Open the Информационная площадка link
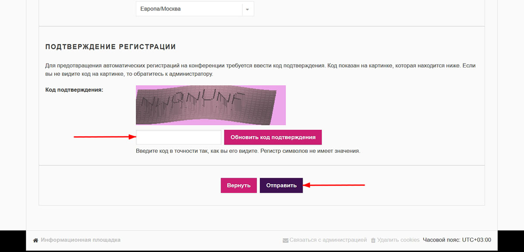This screenshot has height=252, width=524. click(80, 240)
